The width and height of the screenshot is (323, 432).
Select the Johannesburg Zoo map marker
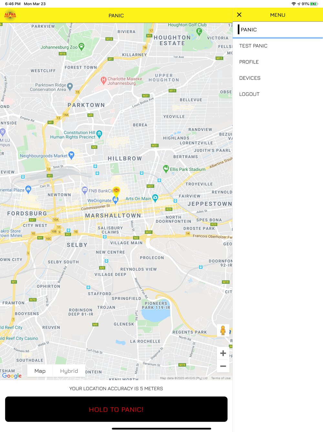point(81,47)
